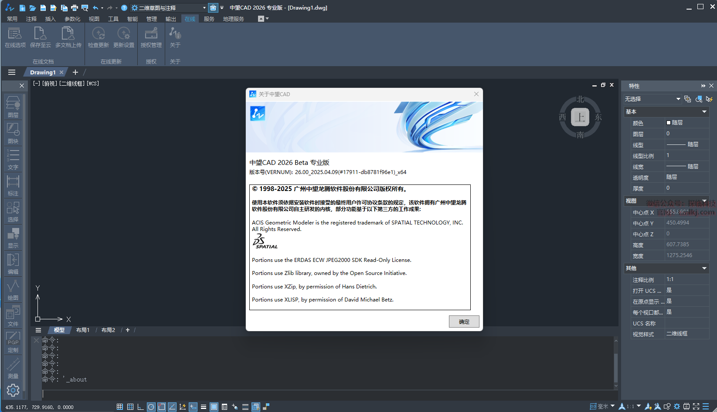717x412 pixels.
Task: Expand the ribbon minimize options arrow
Action: click(267, 19)
